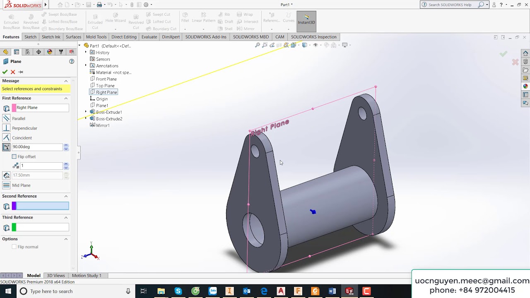
Task: Click the pink First Reference swatch
Action: 14,108
